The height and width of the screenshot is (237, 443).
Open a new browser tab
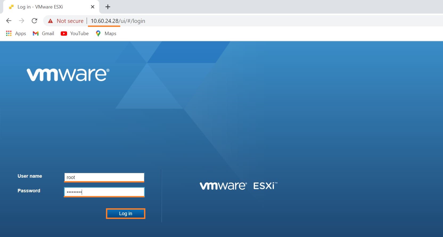click(108, 7)
